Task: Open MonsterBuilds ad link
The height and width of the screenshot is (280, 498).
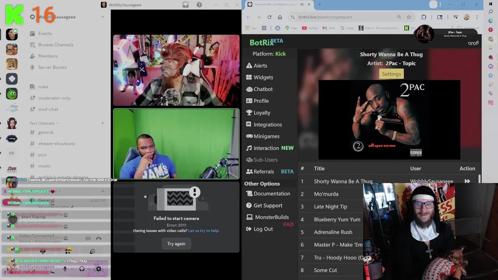Action: [x=267, y=217]
